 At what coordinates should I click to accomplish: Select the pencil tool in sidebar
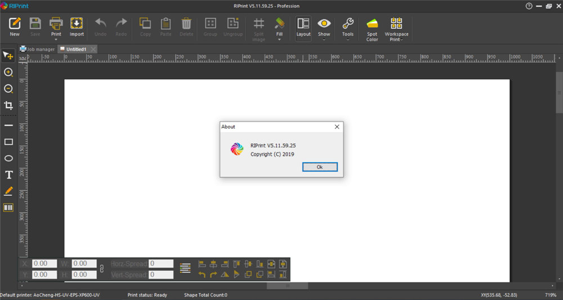pos(8,191)
